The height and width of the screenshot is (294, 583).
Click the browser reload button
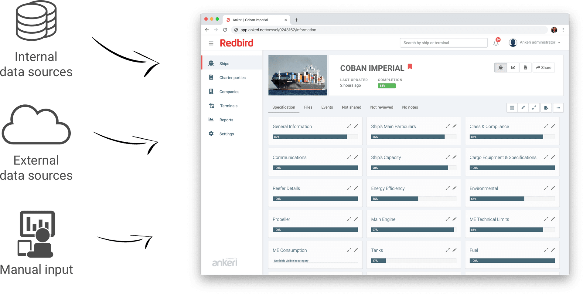[x=225, y=30]
